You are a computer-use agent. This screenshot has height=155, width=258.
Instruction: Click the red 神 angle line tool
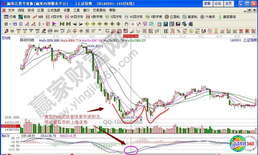pyautogui.click(x=241, y=31)
